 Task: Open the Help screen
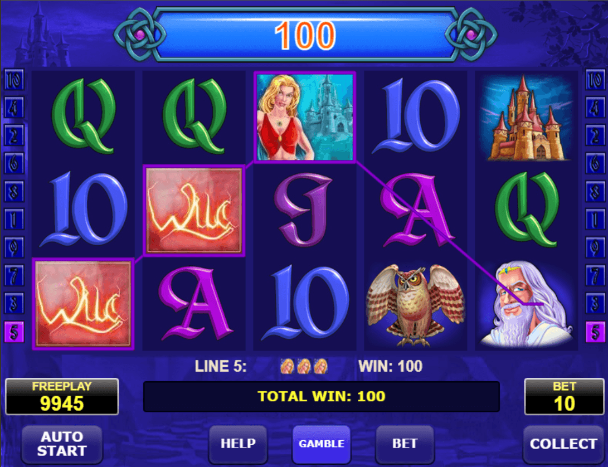pyautogui.click(x=238, y=444)
